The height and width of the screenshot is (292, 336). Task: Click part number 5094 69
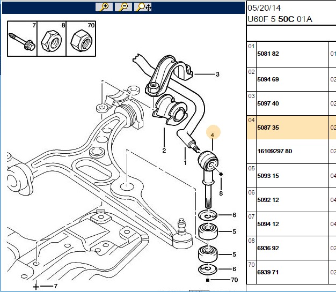pyautogui.click(x=268, y=79)
